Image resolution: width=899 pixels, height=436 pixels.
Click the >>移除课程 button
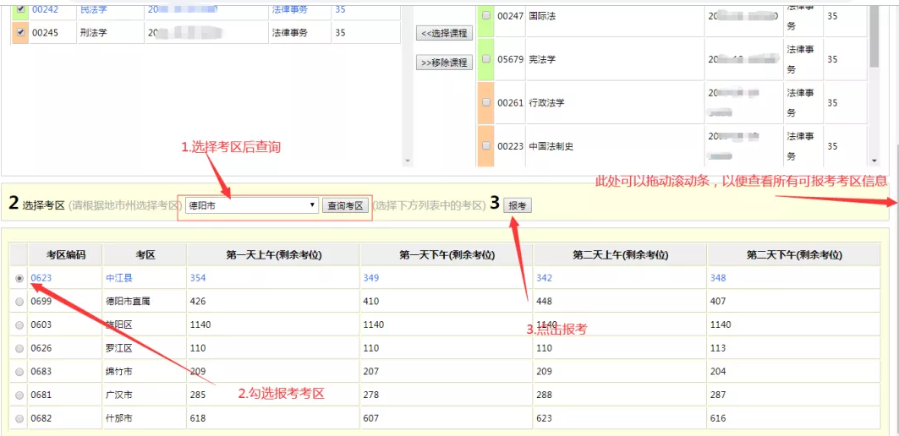tap(444, 63)
